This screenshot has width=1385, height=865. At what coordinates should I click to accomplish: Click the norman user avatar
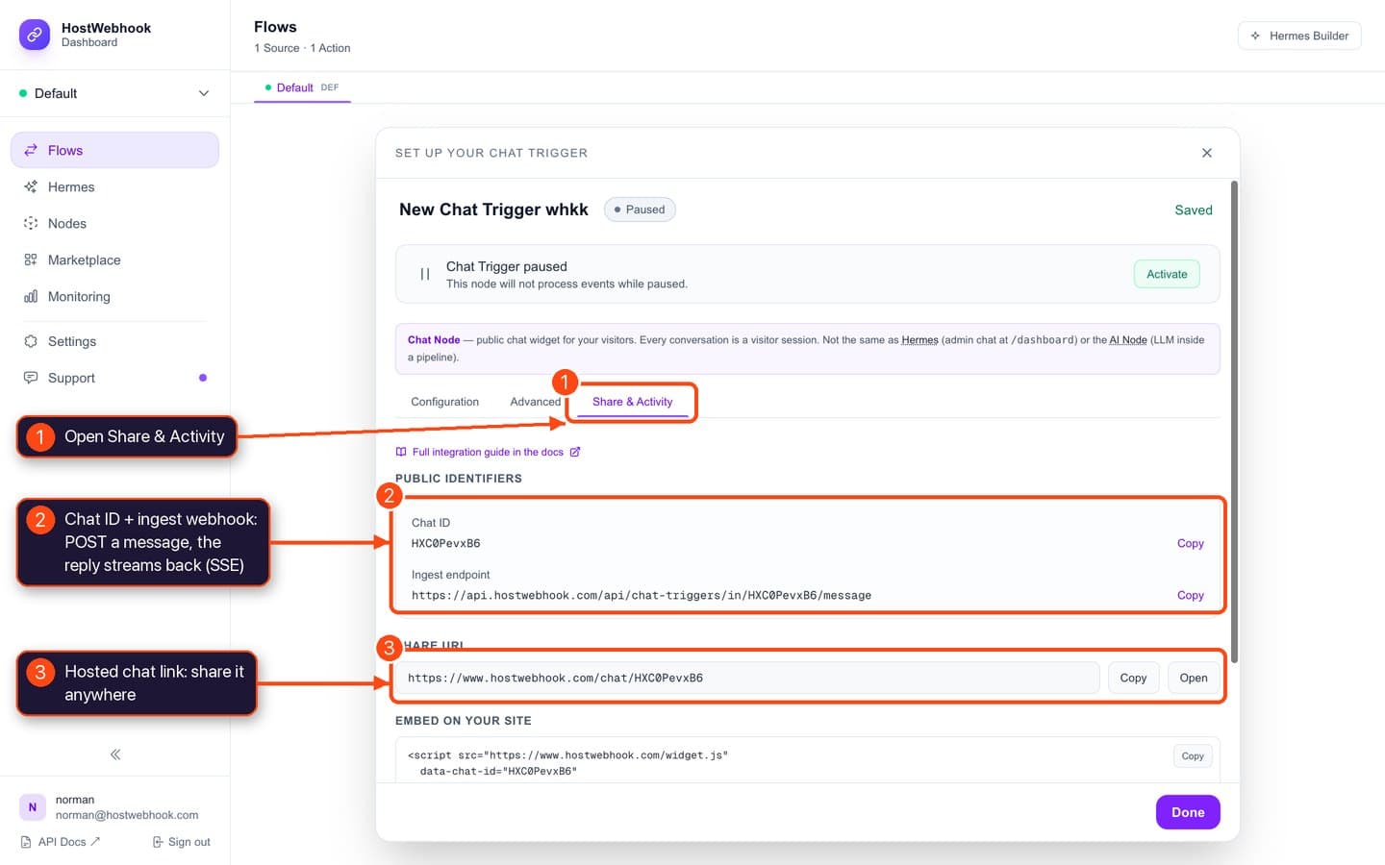pos(33,807)
